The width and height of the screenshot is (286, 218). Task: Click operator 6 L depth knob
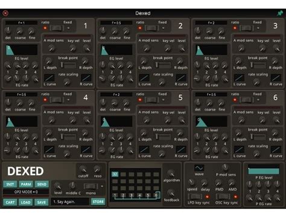pyautogui.click(x=238, y=133)
